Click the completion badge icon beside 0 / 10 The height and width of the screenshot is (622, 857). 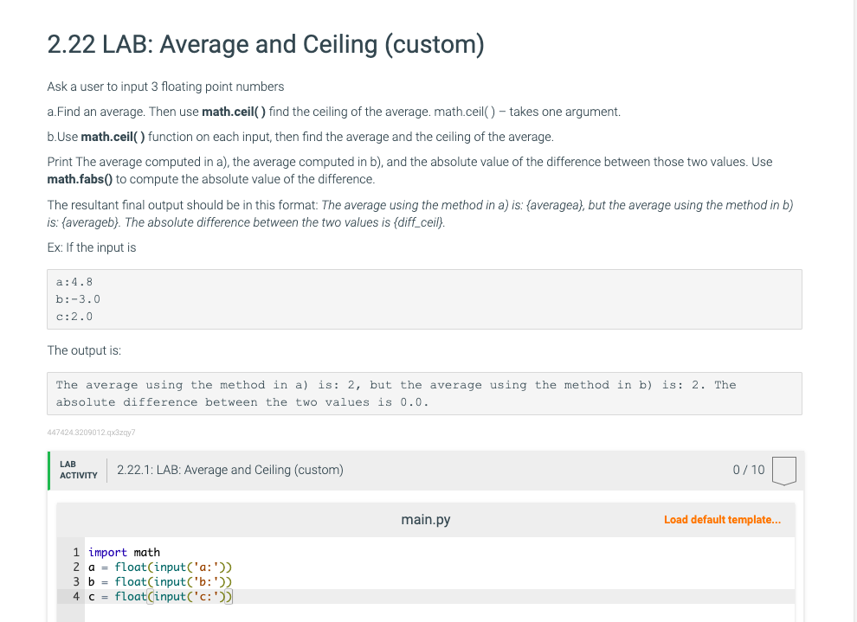pyautogui.click(x=783, y=471)
